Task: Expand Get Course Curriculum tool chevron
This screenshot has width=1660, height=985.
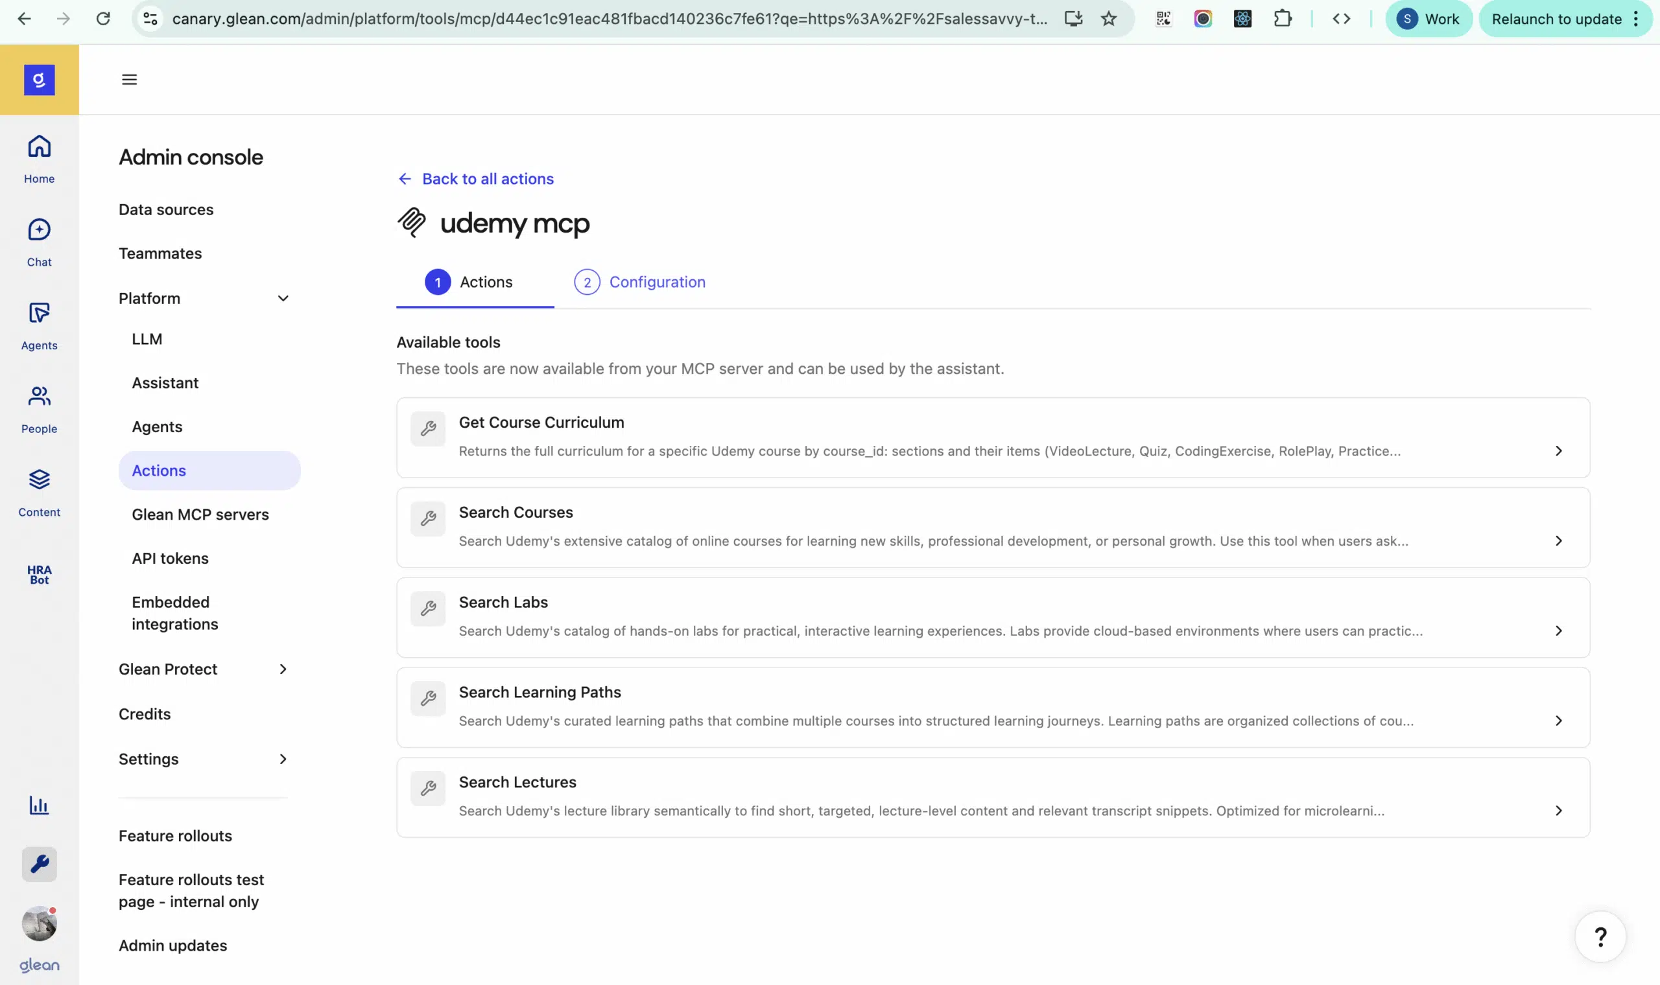Action: pos(1558,451)
